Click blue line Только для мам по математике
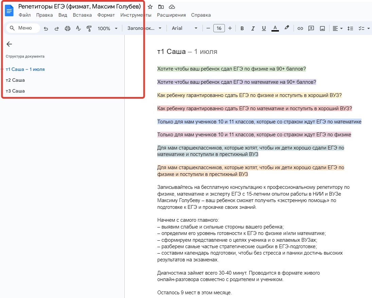The image size is (372, 298). pyautogui.click(x=259, y=122)
